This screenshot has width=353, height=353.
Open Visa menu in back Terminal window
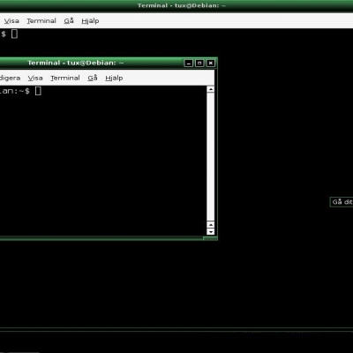tap(11, 21)
